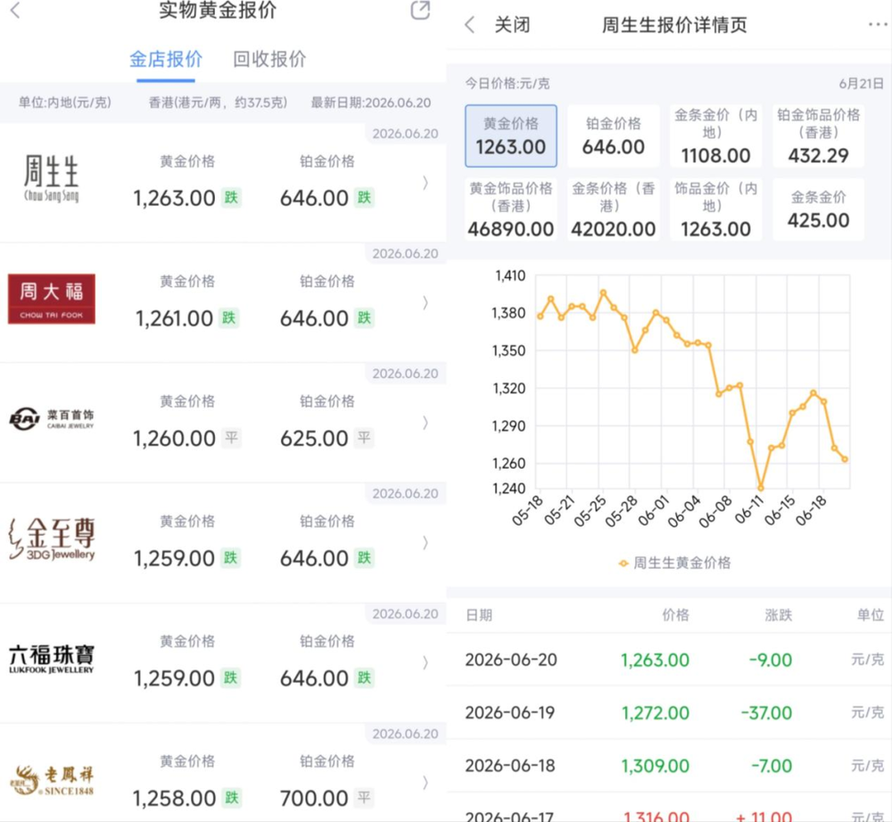
Task: Tap 平 badge beside 菜百 platinum 625.00
Action: click(x=364, y=438)
